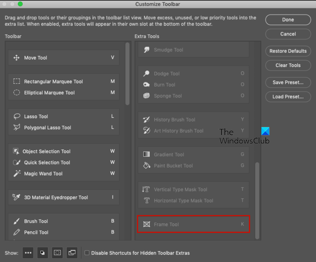Toggle the Quick Mask mode Show button
Viewport: 316px width, 262px height.
click(57, 253)
